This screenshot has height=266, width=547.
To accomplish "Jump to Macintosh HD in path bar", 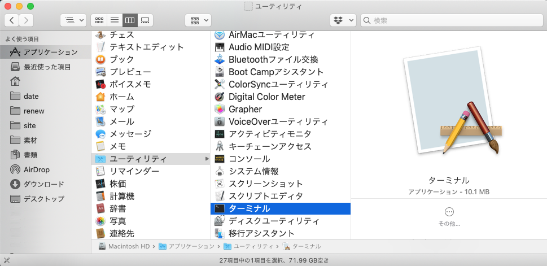I will (124, 246).
